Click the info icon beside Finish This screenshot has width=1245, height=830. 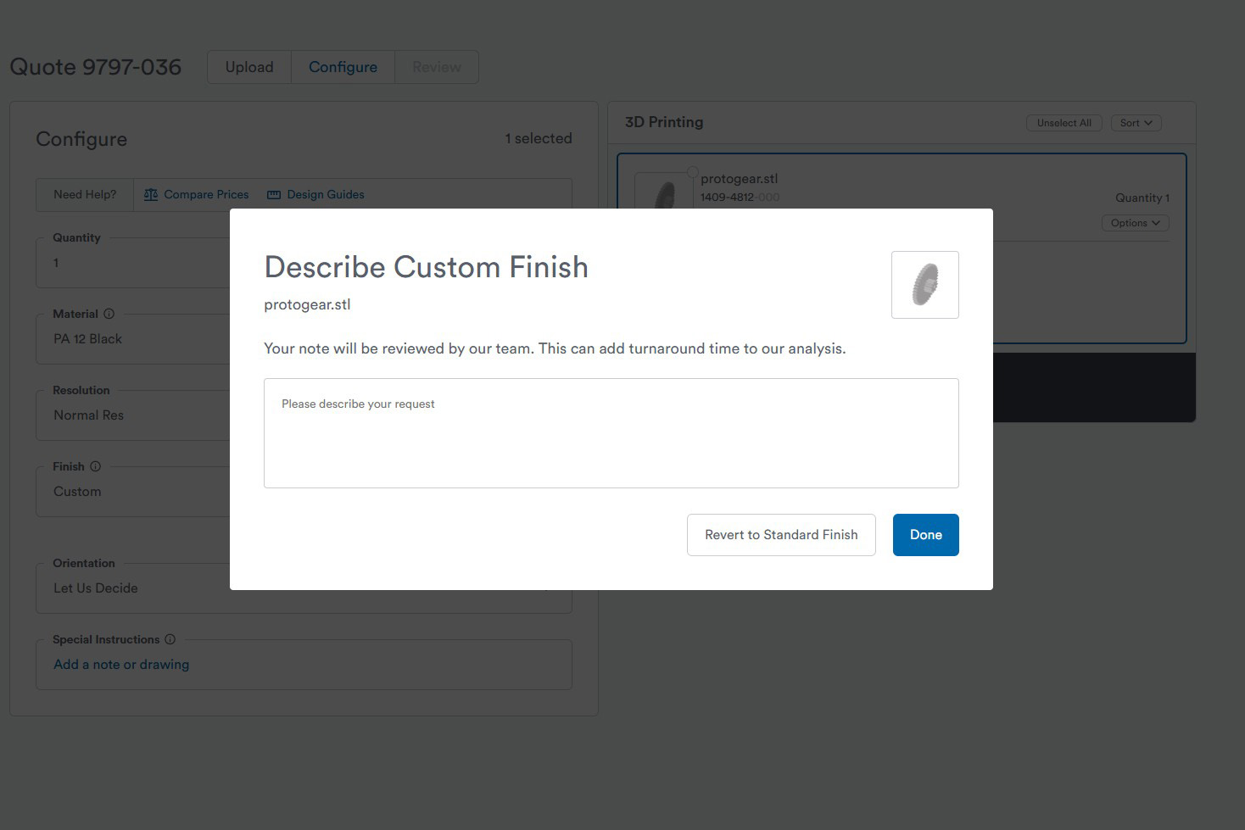click(95, 466)
